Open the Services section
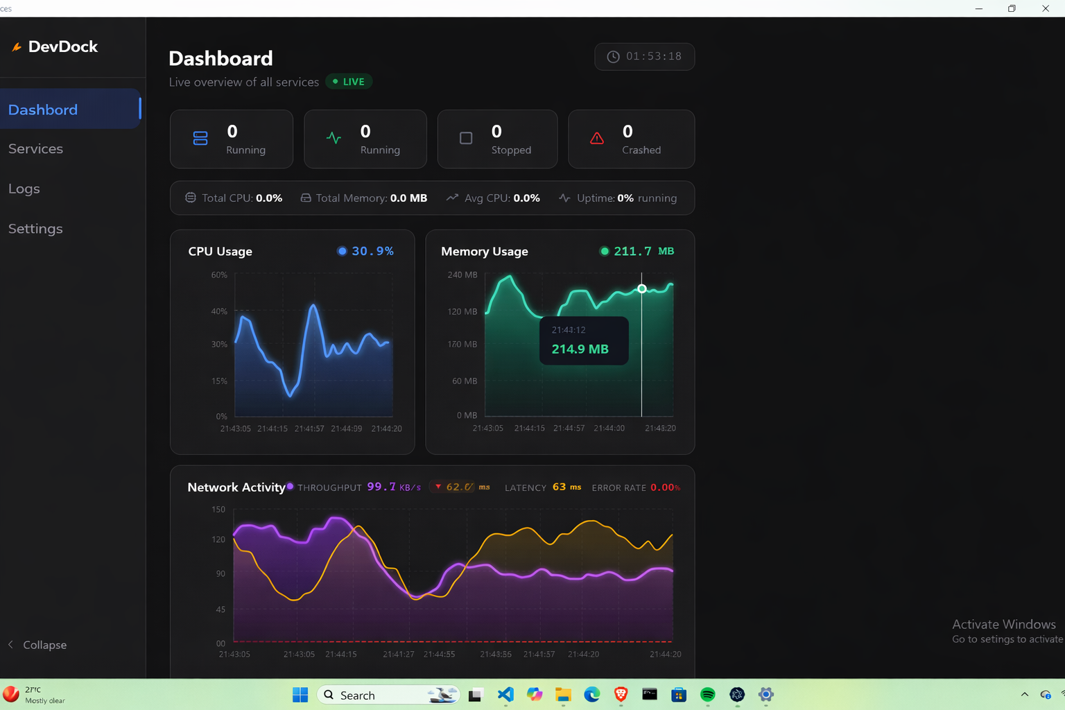 (35, 148)
